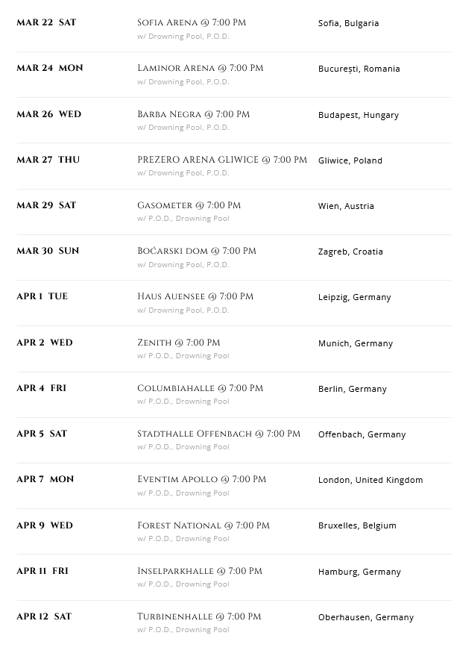Screen dimensions: 451x665
Task: Select the PreZero Arena Gliwice show
Action: (x=222, y=160)
